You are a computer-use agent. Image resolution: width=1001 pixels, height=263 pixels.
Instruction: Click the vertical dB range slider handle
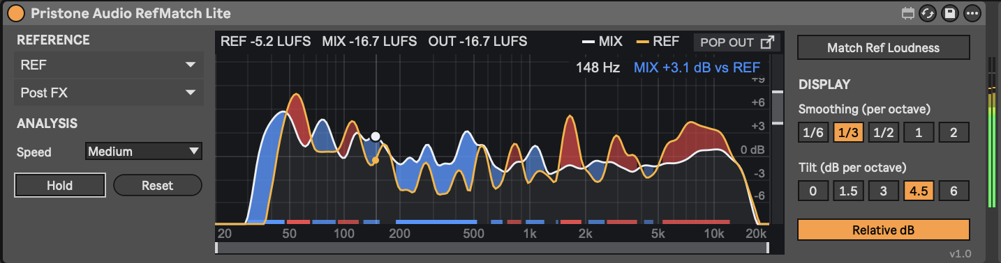click(777, 108)
